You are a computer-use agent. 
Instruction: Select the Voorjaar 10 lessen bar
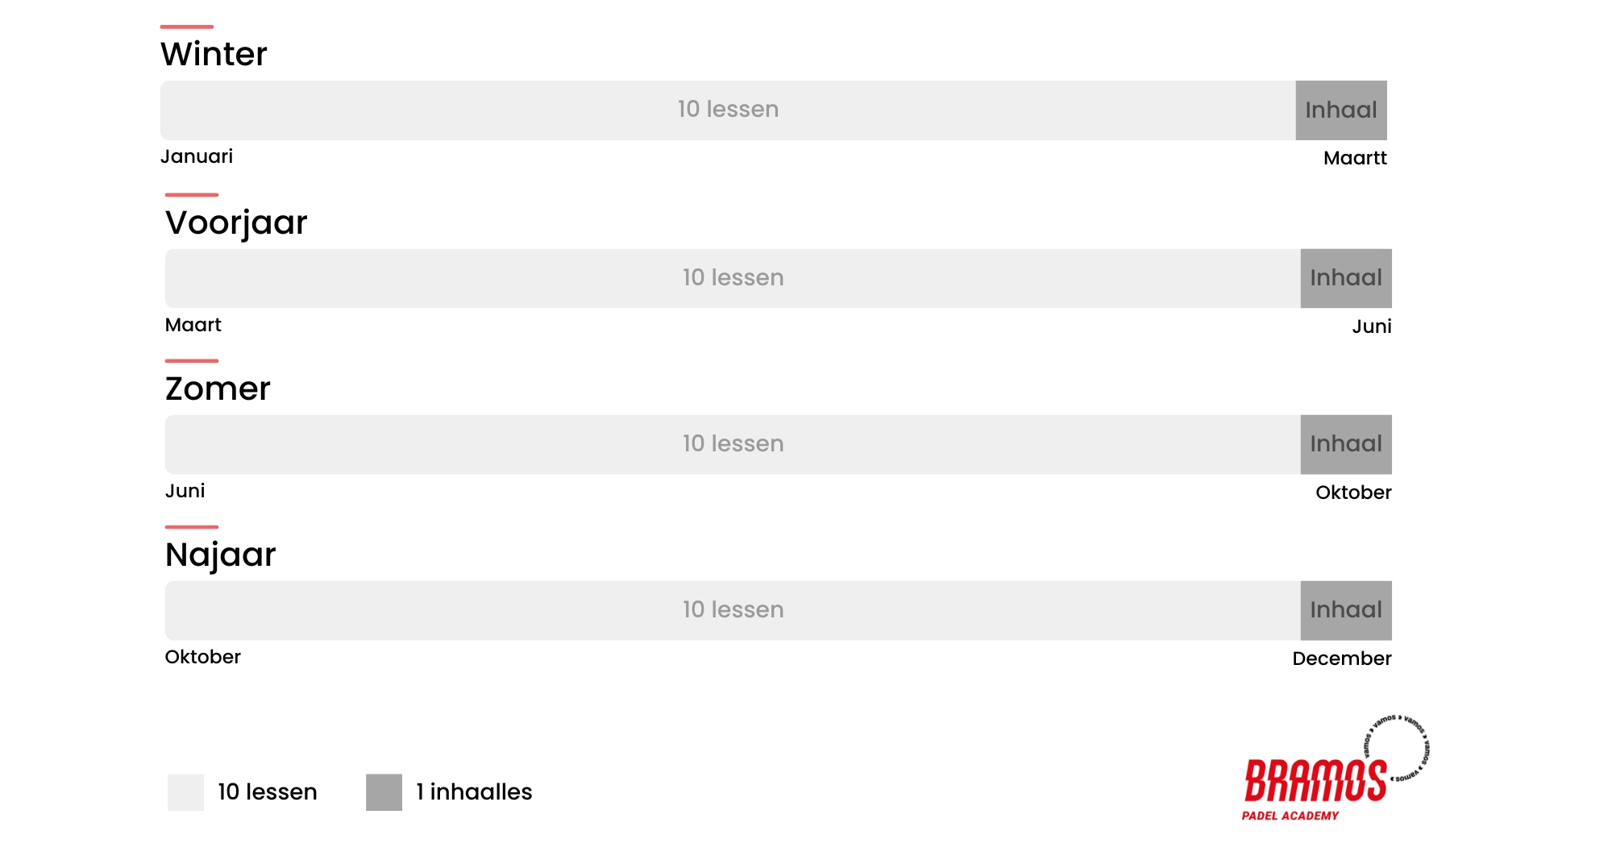click(732, 278)
